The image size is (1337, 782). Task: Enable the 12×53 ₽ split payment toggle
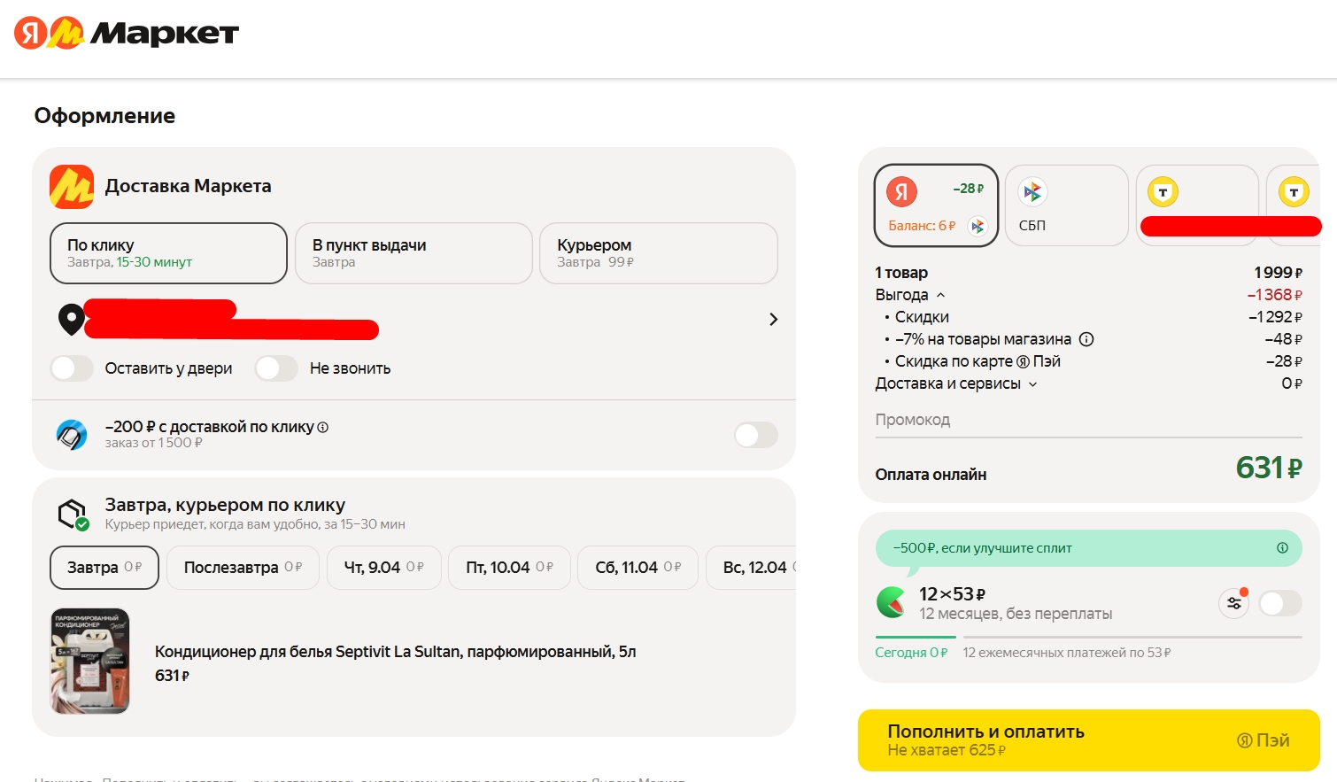click(1279, 603)
